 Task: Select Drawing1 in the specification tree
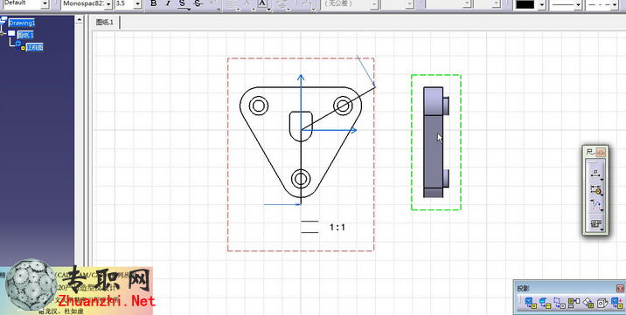click(22, 23)
